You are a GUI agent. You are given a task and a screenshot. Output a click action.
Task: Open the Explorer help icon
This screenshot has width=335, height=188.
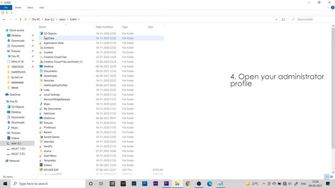click(x=333, y=7)
